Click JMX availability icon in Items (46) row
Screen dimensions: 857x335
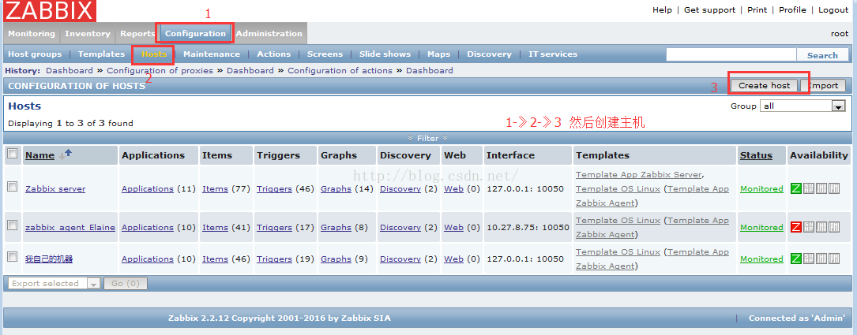[821, 259]
